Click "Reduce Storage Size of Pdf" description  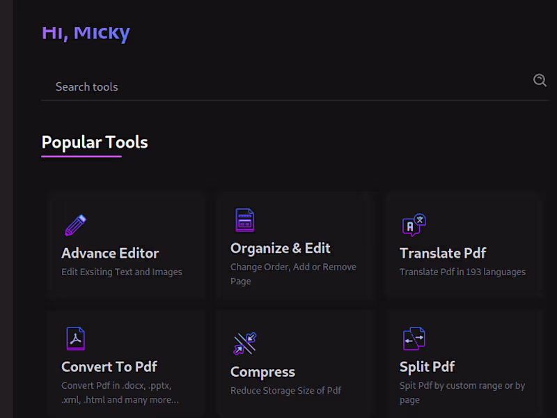[x=285, y=390]
